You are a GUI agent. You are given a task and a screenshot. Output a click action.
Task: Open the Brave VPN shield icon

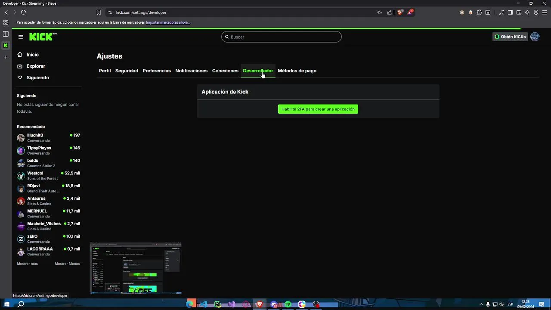pos(536,12)
